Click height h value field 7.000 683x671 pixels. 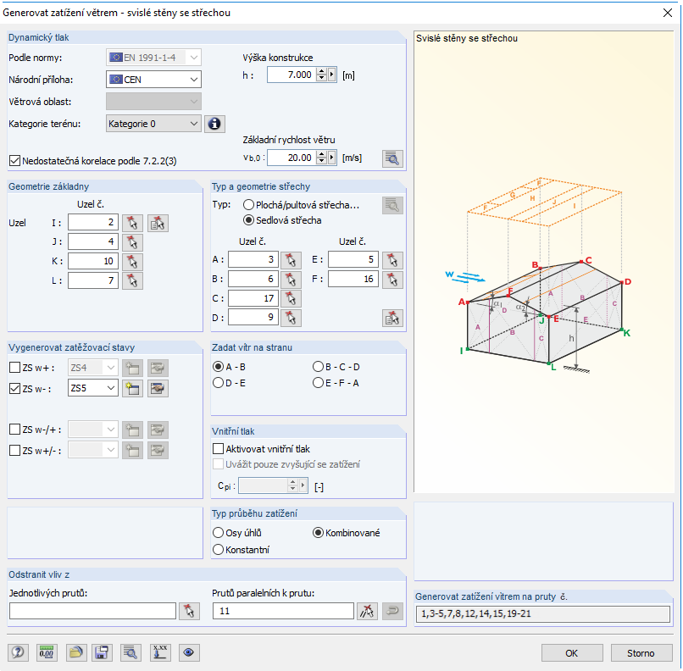pyautogui.click(x=292, y=75)
